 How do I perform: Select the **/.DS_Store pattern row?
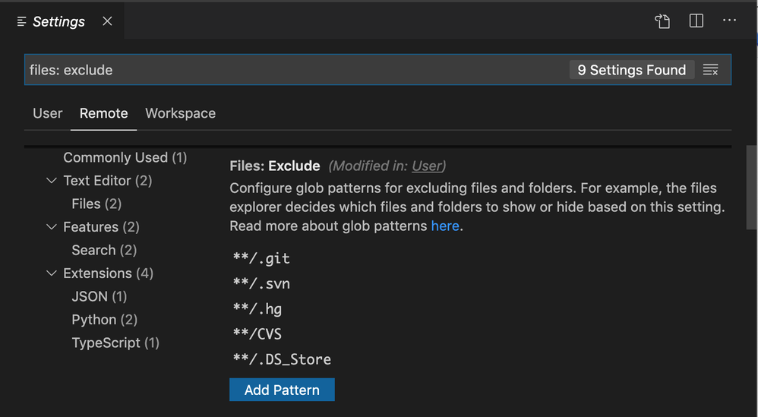(282, 359)
